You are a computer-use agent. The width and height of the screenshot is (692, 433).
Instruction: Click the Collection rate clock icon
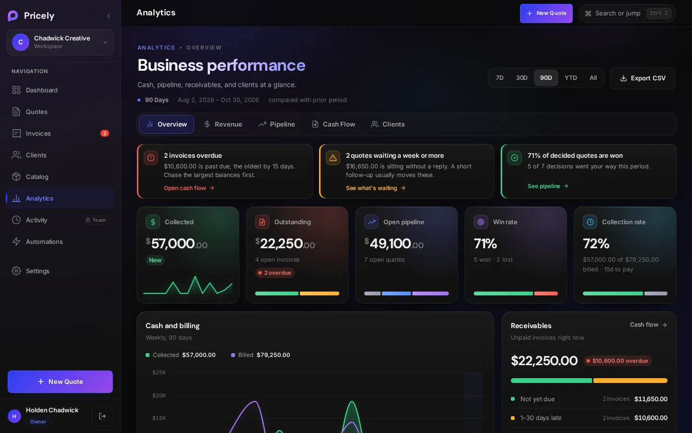[590, 222]
